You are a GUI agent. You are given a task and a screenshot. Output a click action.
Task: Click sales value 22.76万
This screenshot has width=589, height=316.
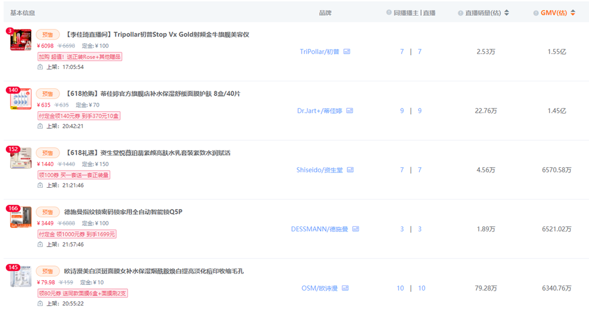pyautogui.click(x=486, y=111)
